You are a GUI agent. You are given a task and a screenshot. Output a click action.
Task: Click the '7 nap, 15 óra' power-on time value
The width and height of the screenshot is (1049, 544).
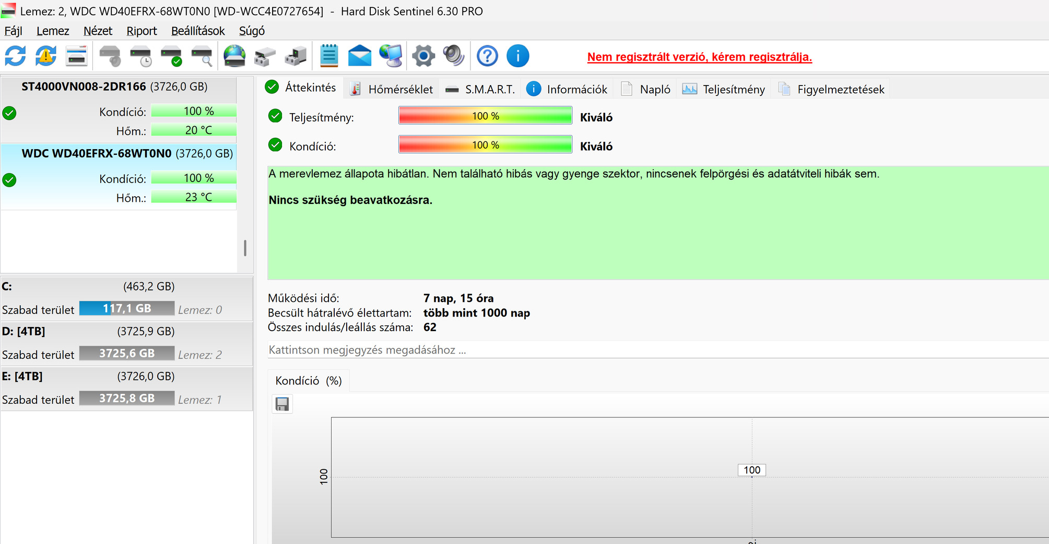tap(458, 298)
